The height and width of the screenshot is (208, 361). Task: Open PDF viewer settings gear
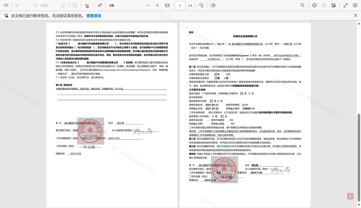[x=355, y=6]
